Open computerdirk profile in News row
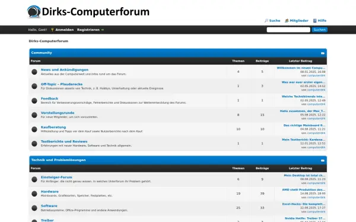This screenshot has height=222, width=356. (x=316, y=76)
